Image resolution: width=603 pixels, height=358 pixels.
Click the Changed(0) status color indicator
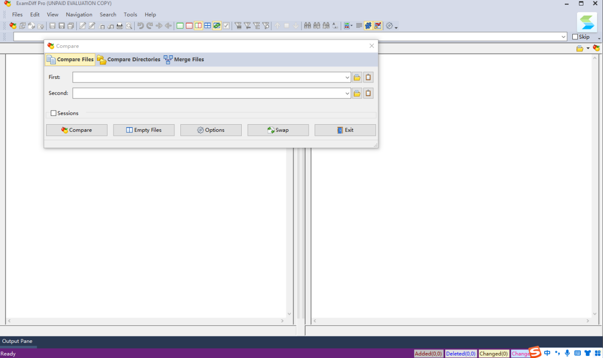(493, 353)
